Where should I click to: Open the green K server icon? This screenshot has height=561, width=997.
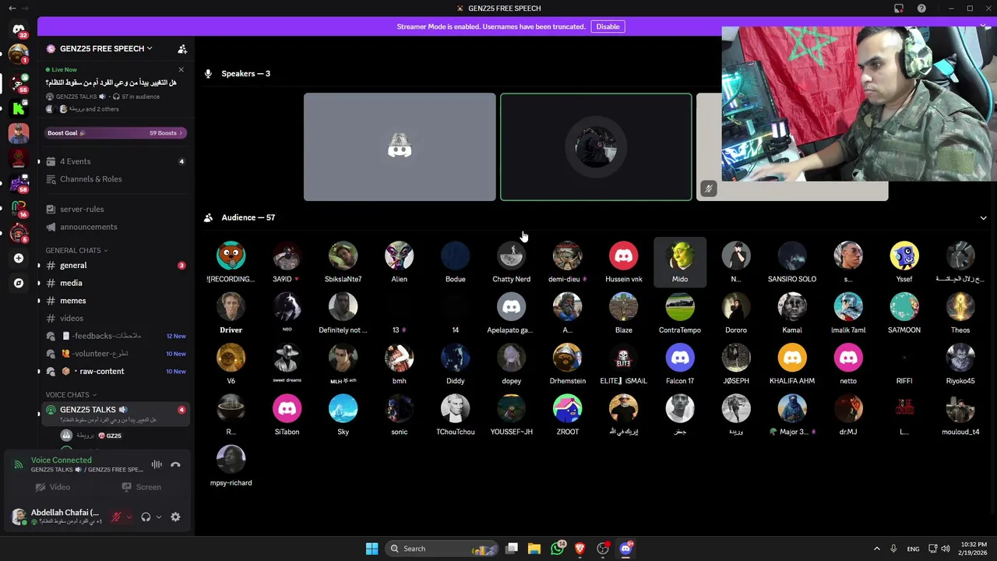(19, 108)
